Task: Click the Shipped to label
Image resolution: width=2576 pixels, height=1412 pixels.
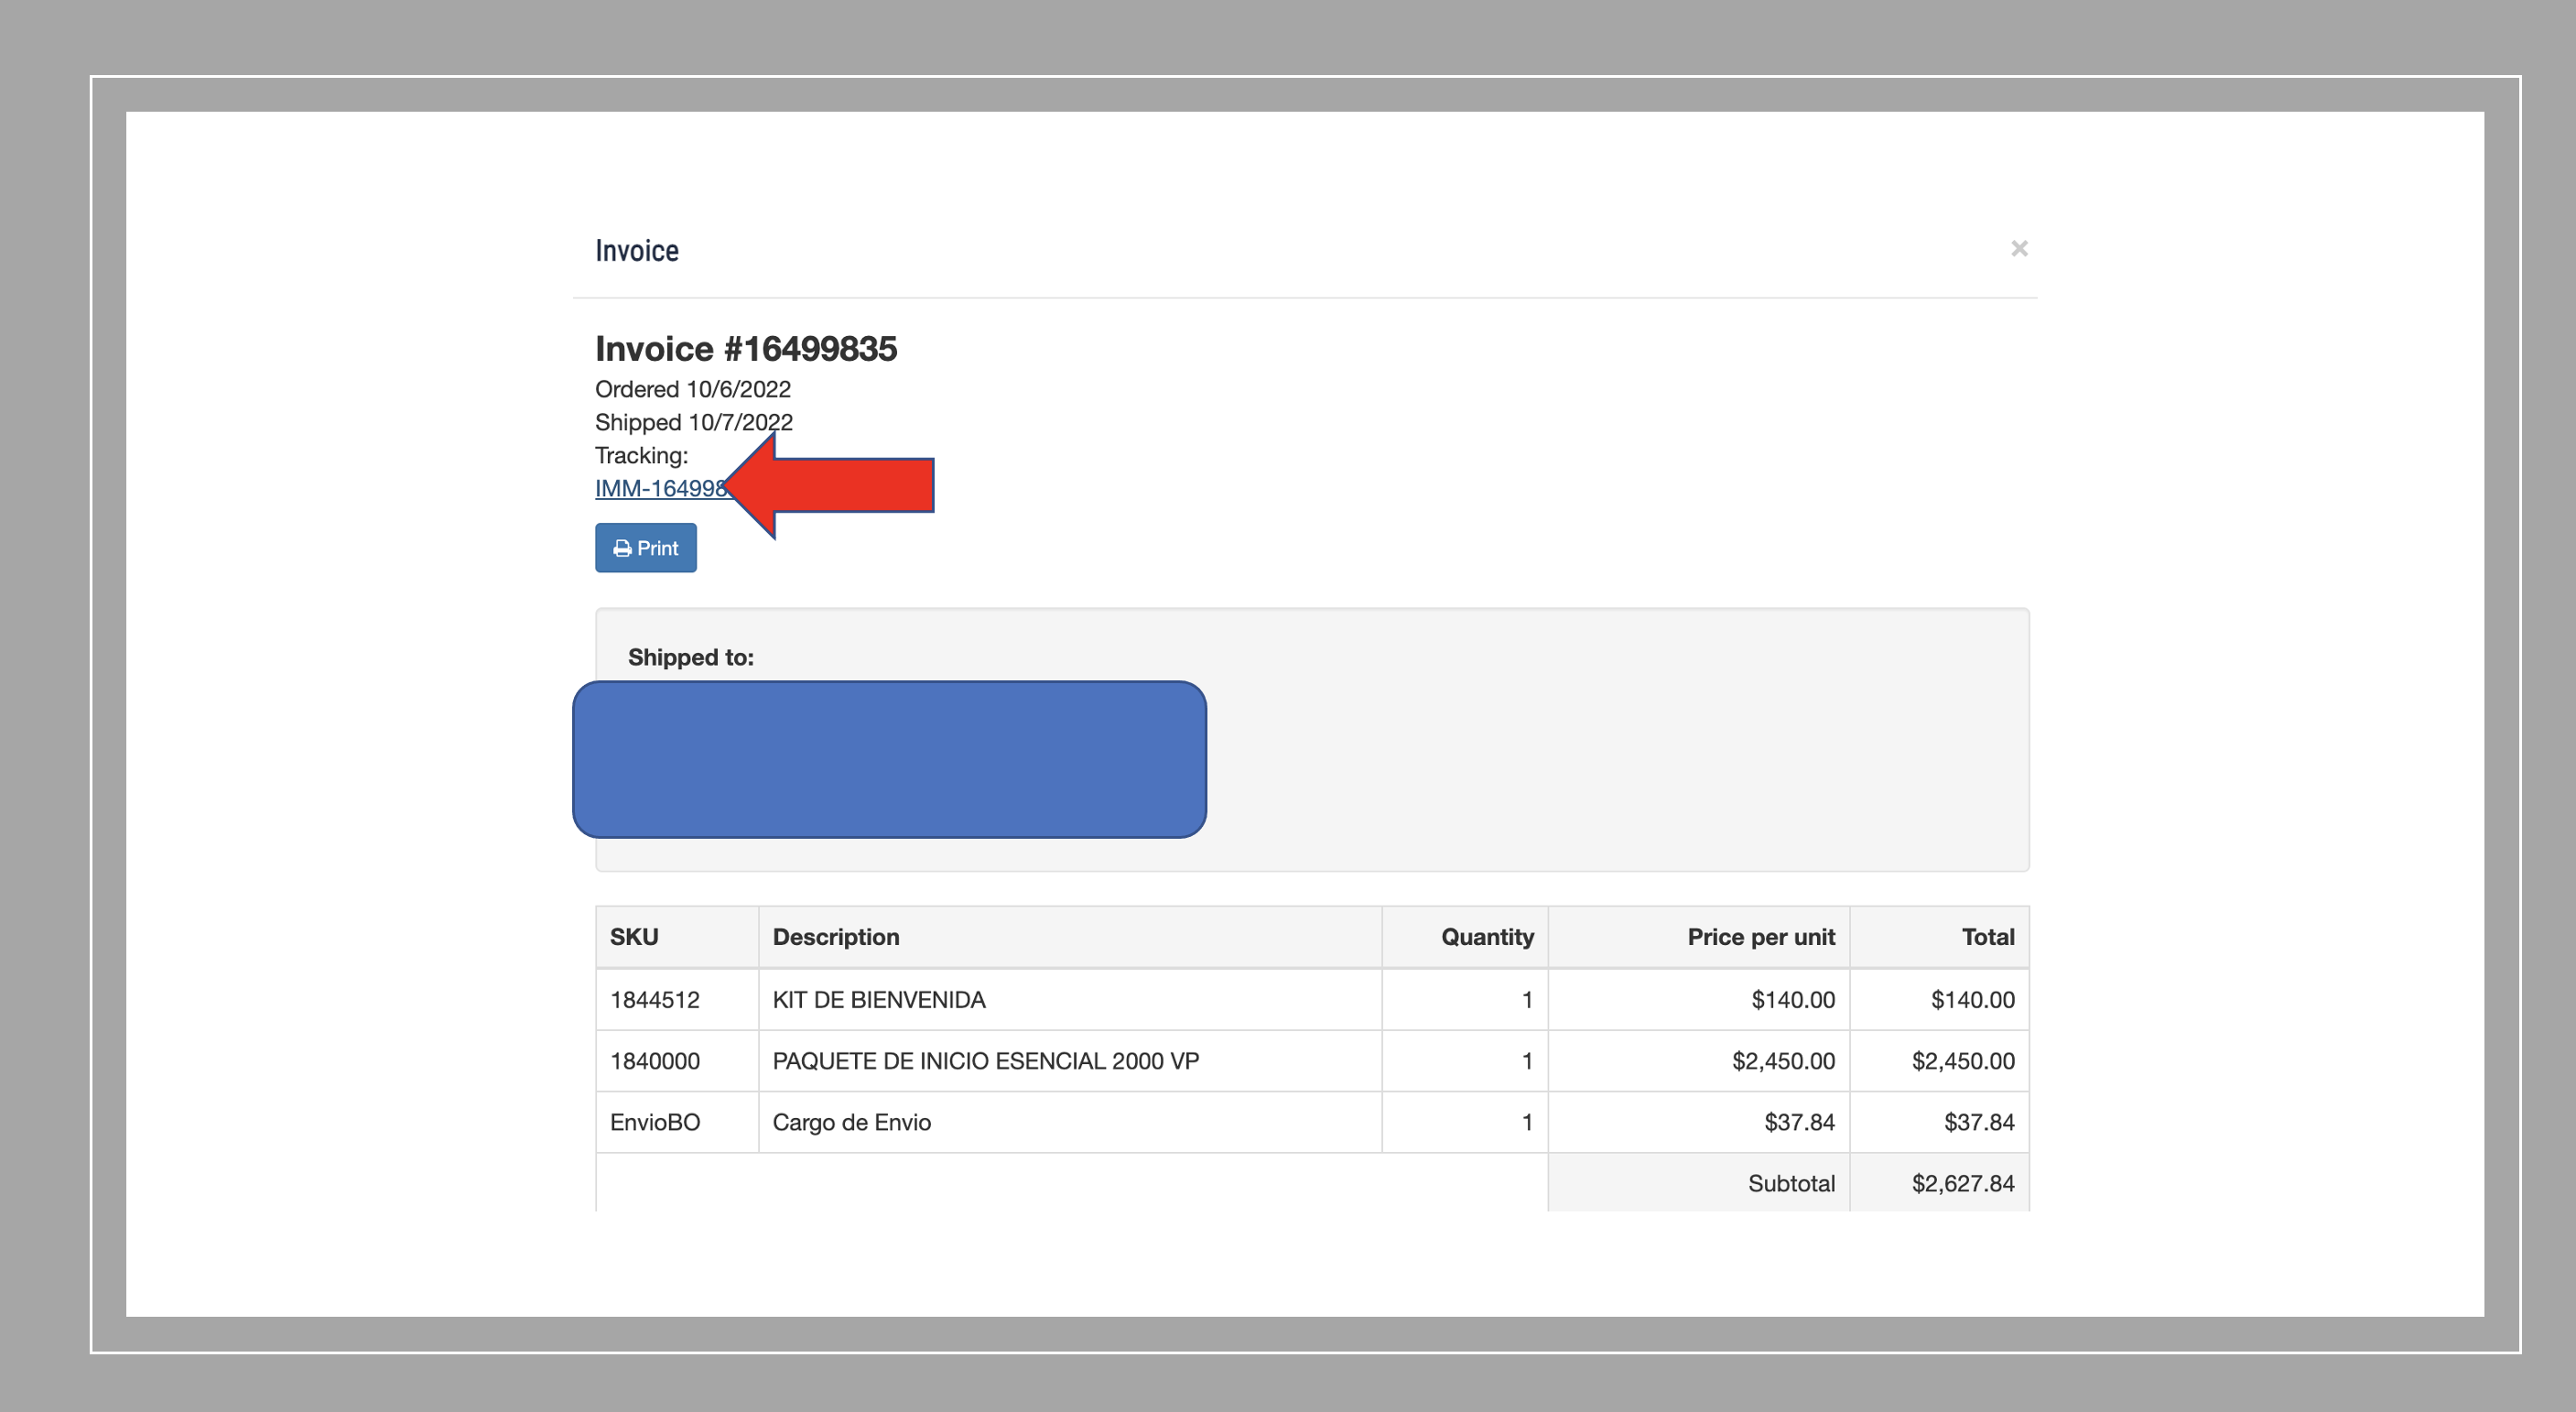Action: 690,657
